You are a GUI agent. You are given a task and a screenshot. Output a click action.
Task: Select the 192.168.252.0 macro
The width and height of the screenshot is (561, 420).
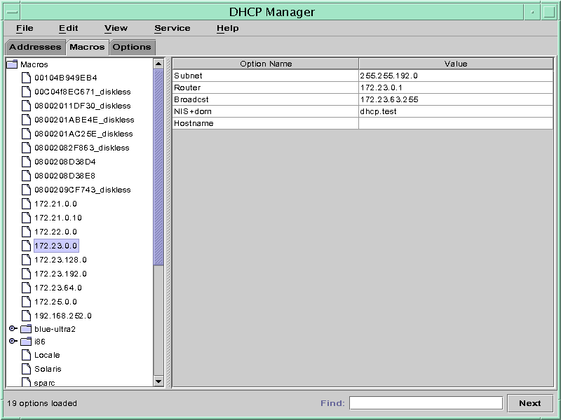pyautogui.click(x=62, y=316)
